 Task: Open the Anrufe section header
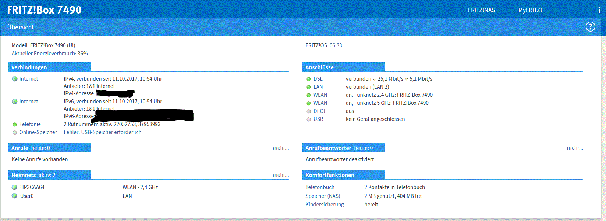click(x=50, y=148)
